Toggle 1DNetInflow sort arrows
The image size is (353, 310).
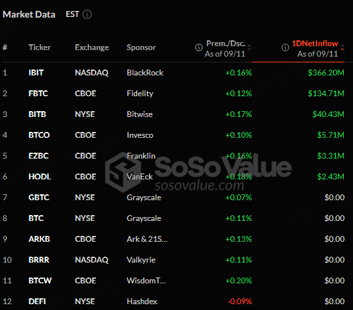pyautogui.click(x=343, y=47)
